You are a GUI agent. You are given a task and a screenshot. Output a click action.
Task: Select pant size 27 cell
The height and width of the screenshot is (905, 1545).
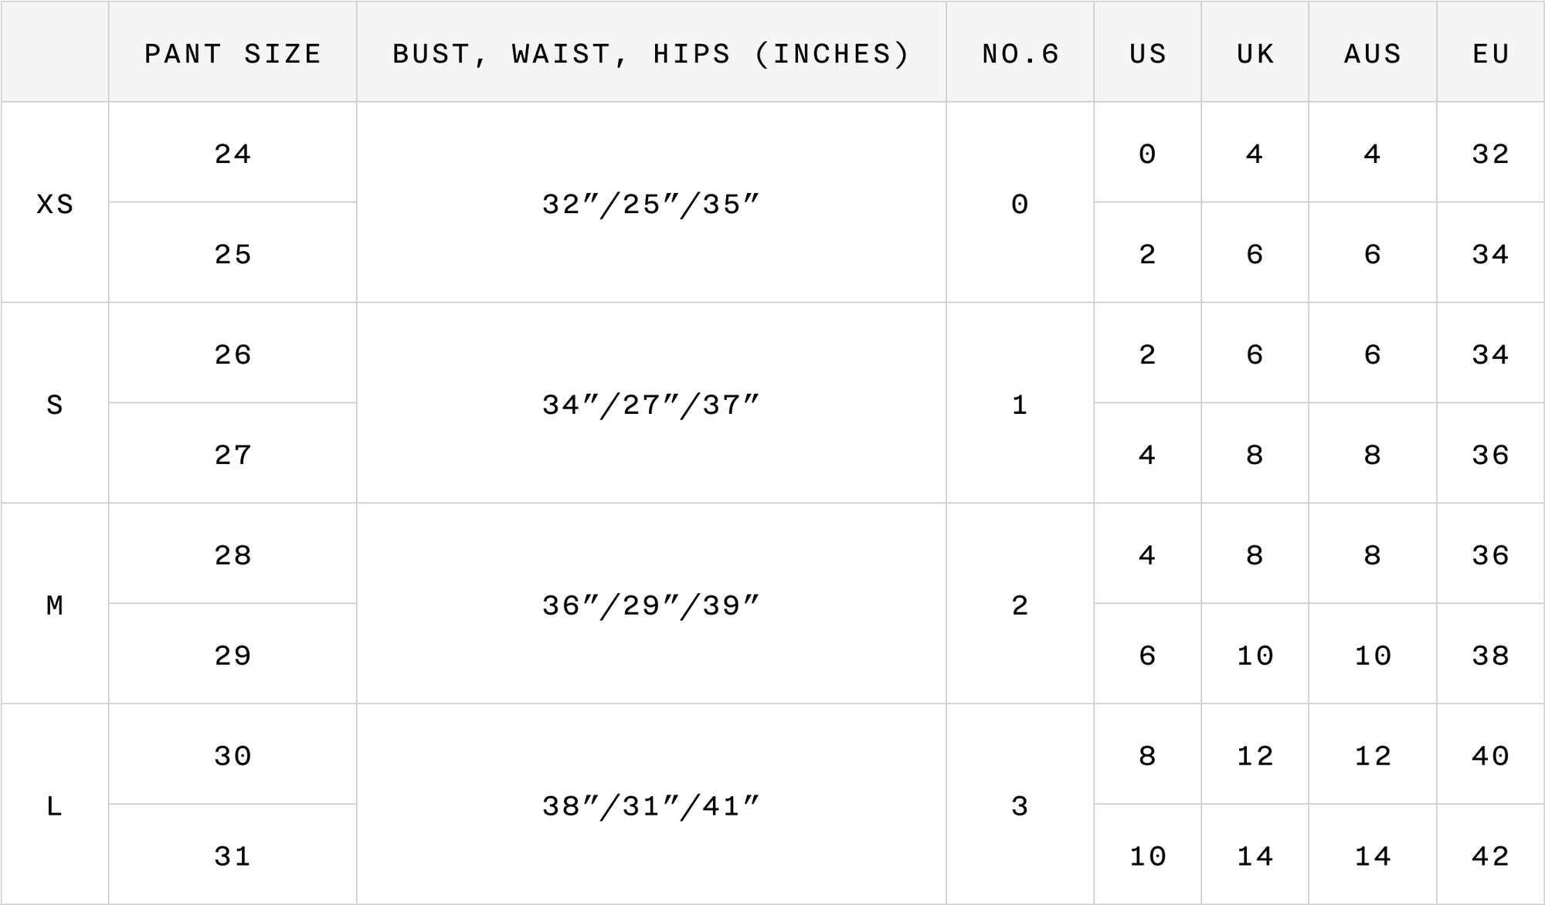[x=233, y=455]
